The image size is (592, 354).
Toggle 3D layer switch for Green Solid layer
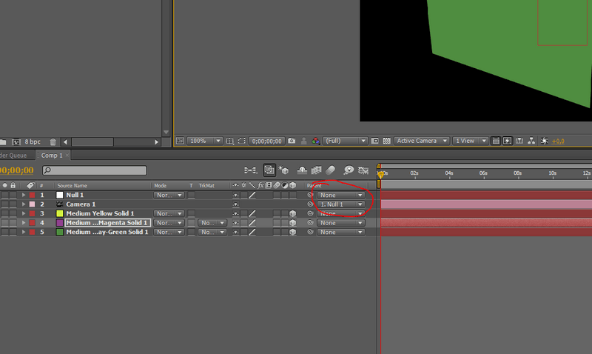coord(292,233)
